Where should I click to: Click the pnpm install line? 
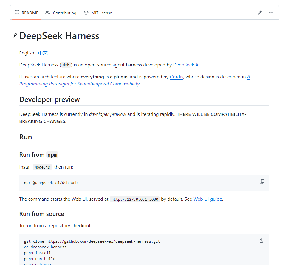click(37, 253)
